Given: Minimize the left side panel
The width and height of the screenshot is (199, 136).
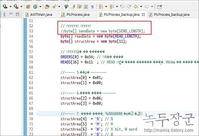Looking at the screenshot, I should point(11,13).
